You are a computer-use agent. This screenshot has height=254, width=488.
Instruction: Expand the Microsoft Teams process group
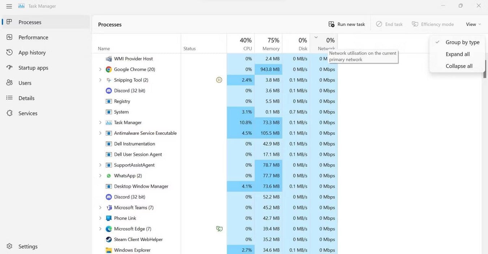(x=100, y=208)
